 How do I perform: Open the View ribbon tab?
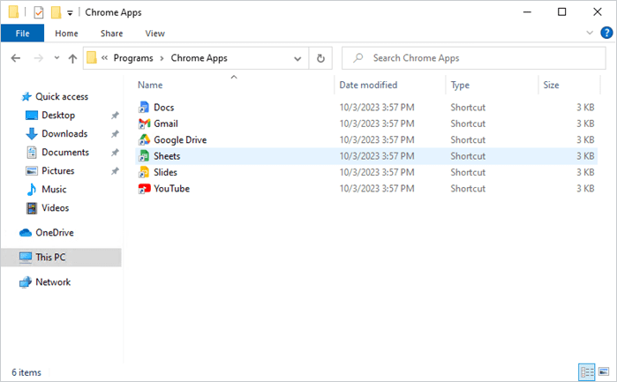click(x=154, y=34)
